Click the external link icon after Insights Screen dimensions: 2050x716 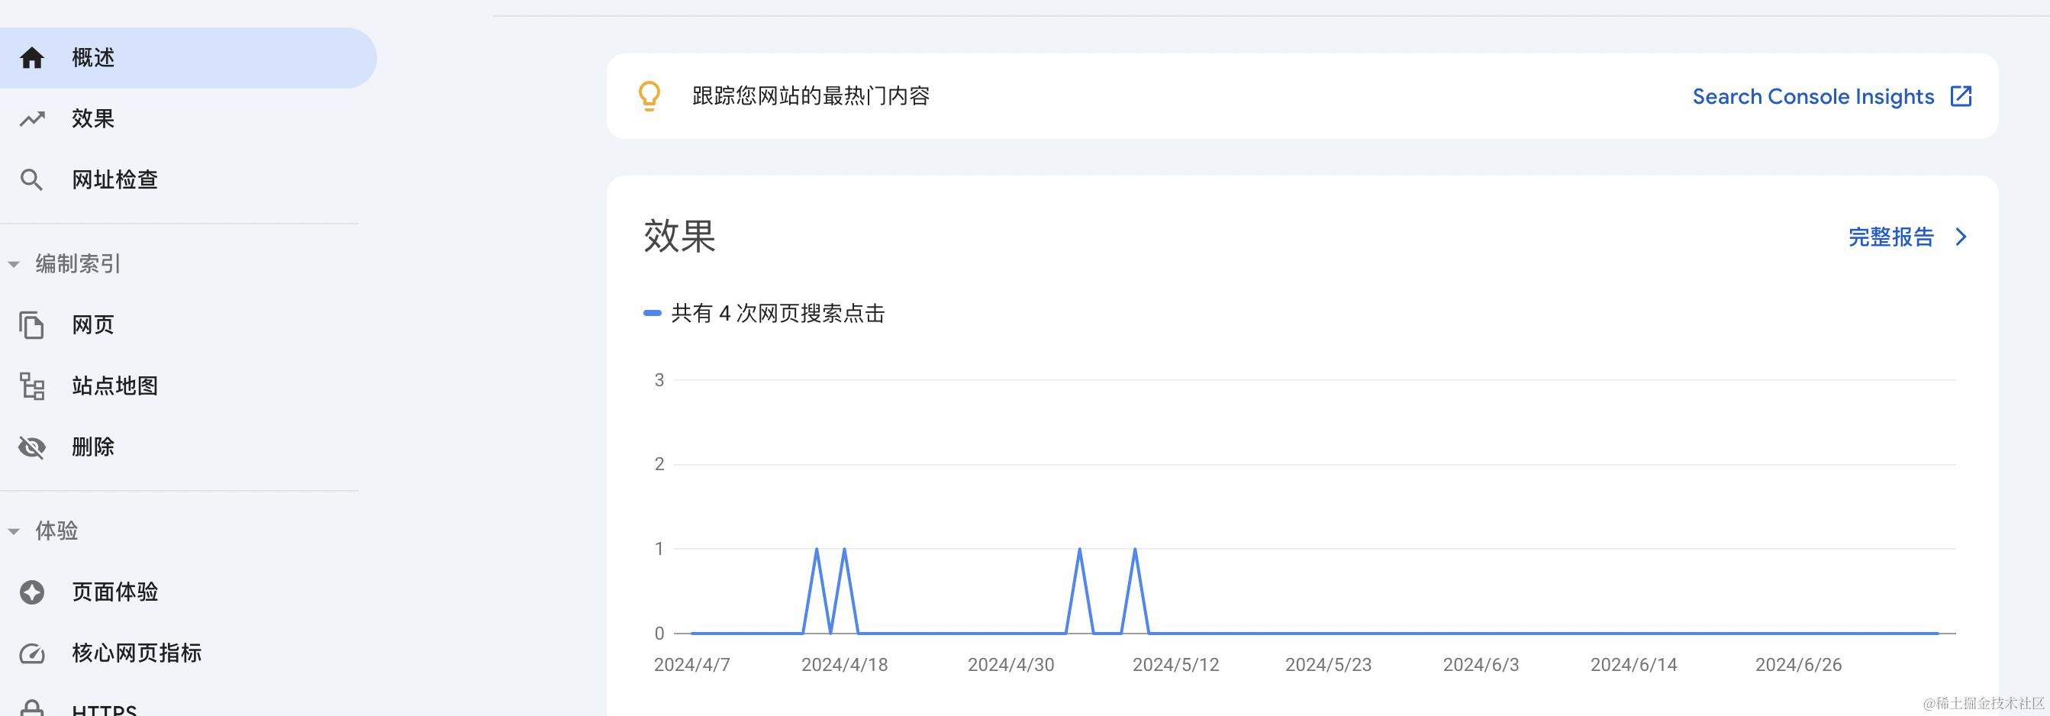pos(1961,96)
